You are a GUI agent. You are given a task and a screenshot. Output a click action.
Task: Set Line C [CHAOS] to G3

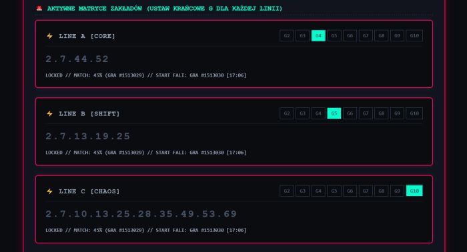[x=303, y=191]
